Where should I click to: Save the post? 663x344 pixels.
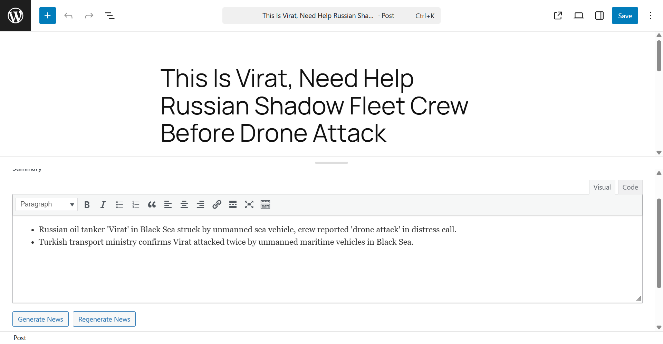(x=625, y=16)
